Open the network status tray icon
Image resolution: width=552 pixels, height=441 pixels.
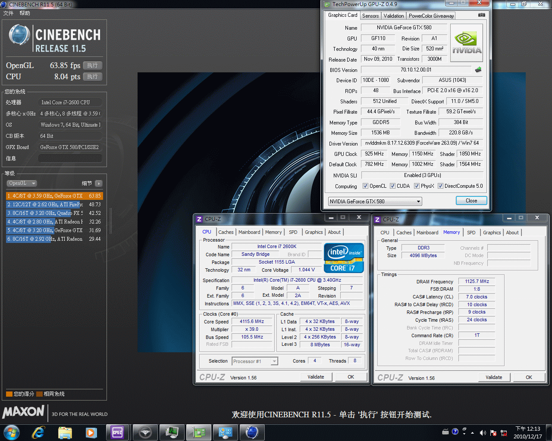(504, 433)
